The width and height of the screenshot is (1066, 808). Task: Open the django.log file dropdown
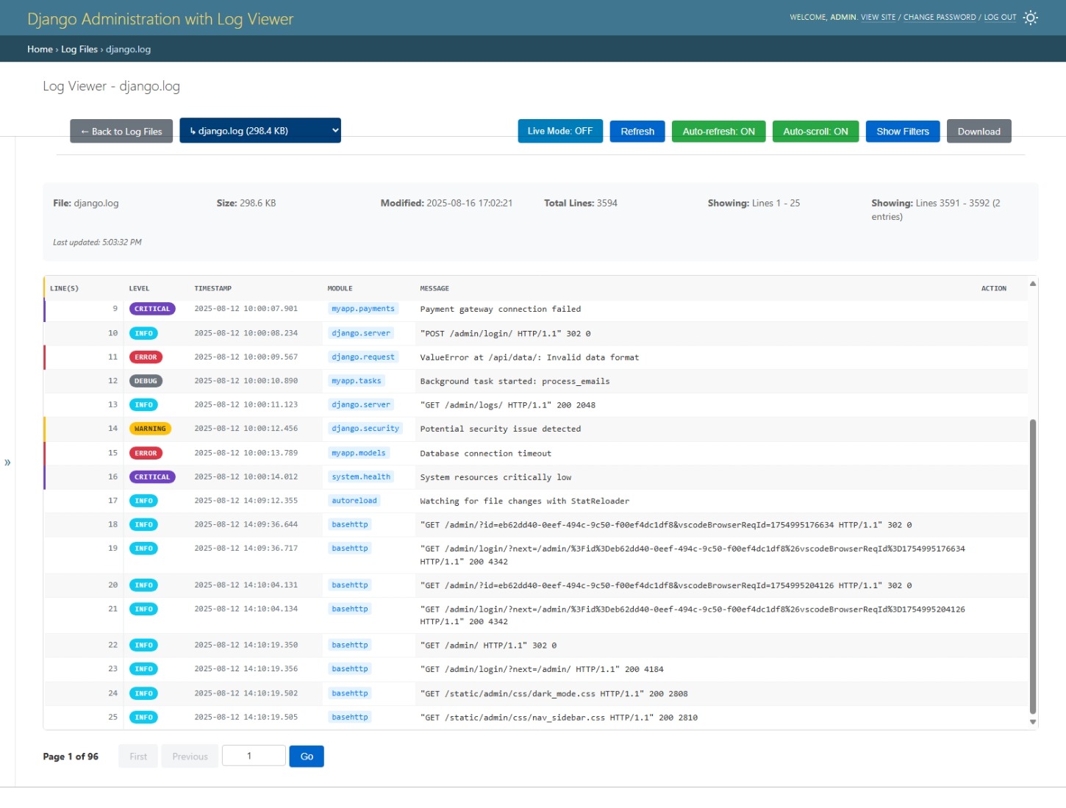(x=260, y=130)
